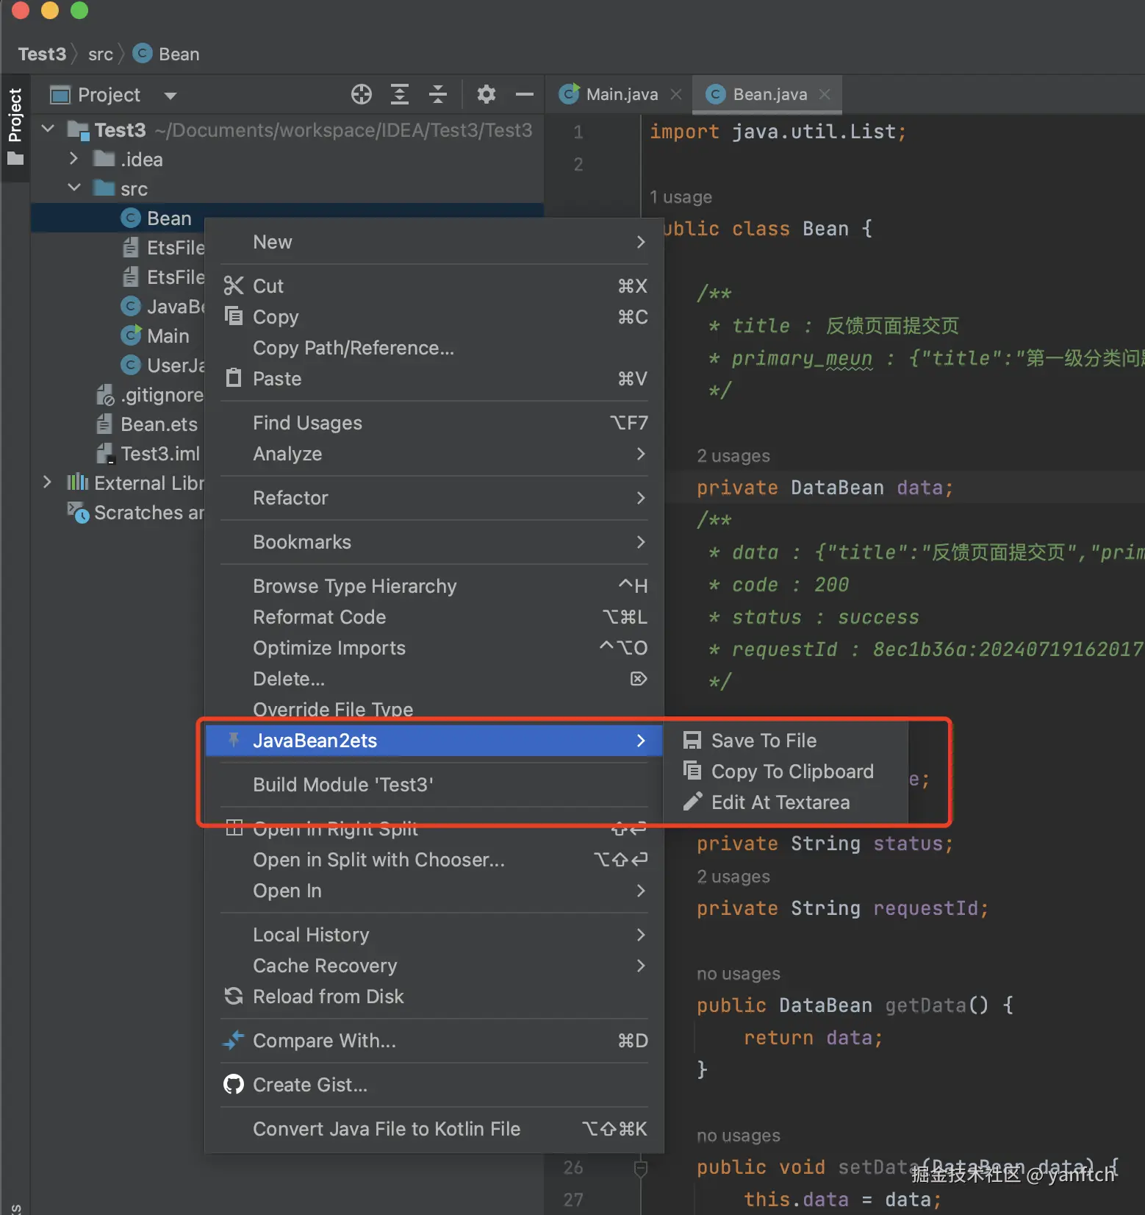1145x1215 pixels.
Task: Select Test3.iml file in project tree
Action: (x=160, y=454)
